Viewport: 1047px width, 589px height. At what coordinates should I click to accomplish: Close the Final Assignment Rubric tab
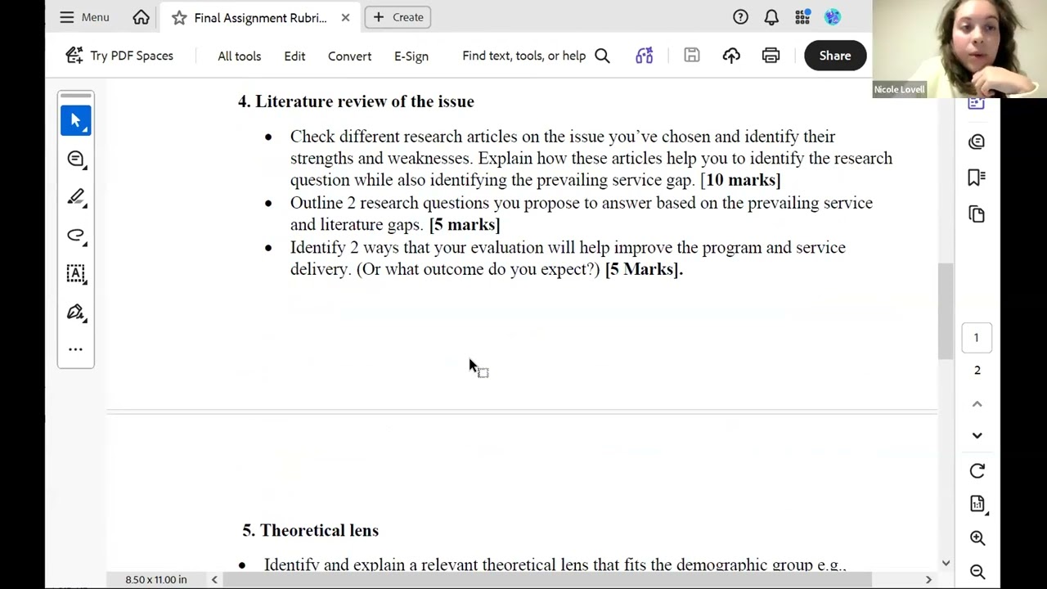click(x=345, y=17)
